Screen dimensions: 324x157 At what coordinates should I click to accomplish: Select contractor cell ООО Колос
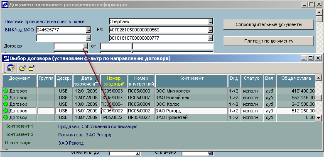(191, 104)
